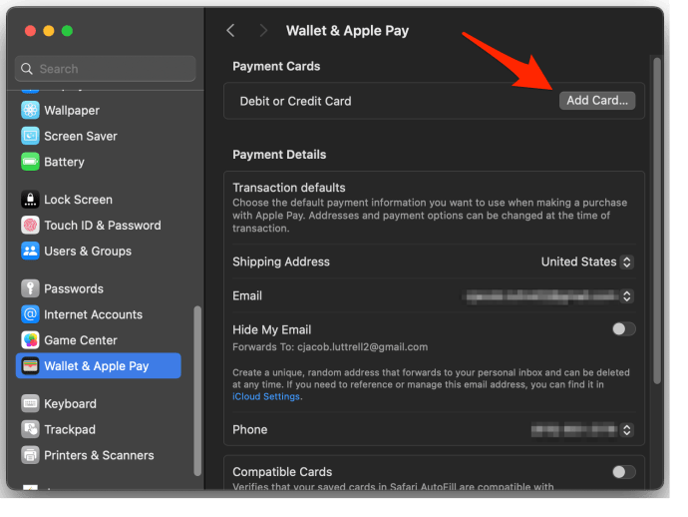Click the Compatible Cards label
Viewport: 688px width, 517px height.
pos(282,472)
